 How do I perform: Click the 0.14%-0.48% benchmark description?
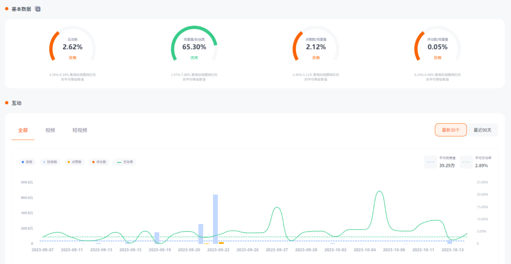pos(437,77)
